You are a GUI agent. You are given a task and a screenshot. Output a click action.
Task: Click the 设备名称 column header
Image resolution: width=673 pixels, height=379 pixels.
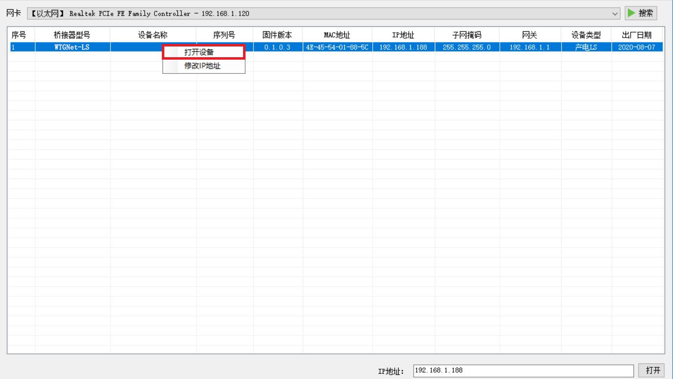coord(153,35)
